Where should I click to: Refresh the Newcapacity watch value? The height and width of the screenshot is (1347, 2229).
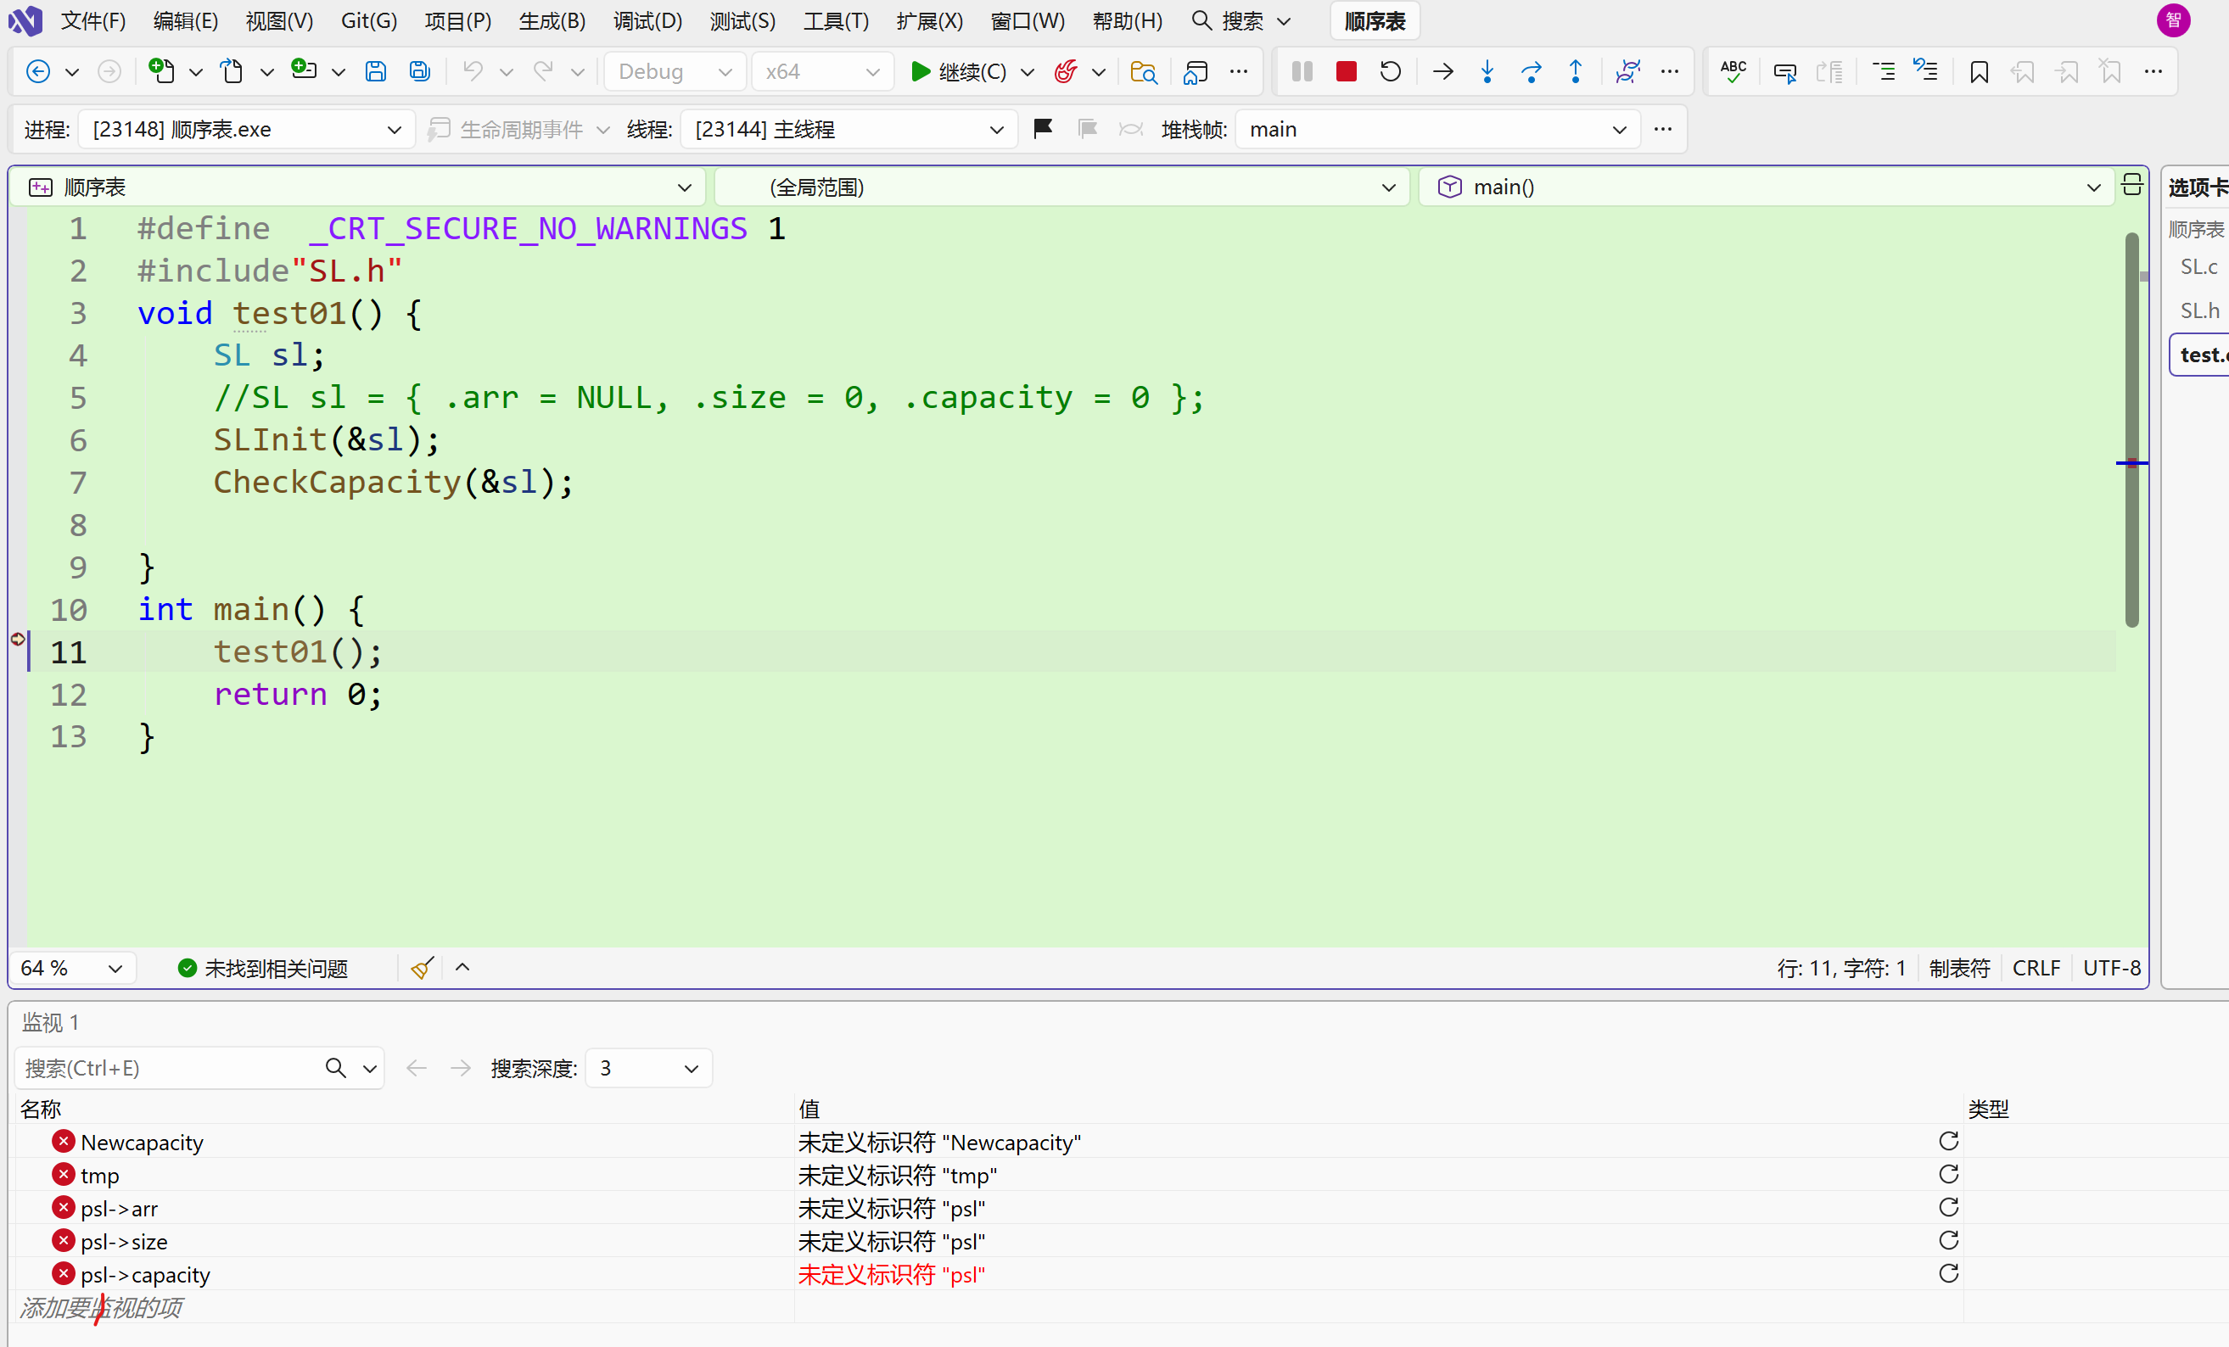(1948, 1142)
